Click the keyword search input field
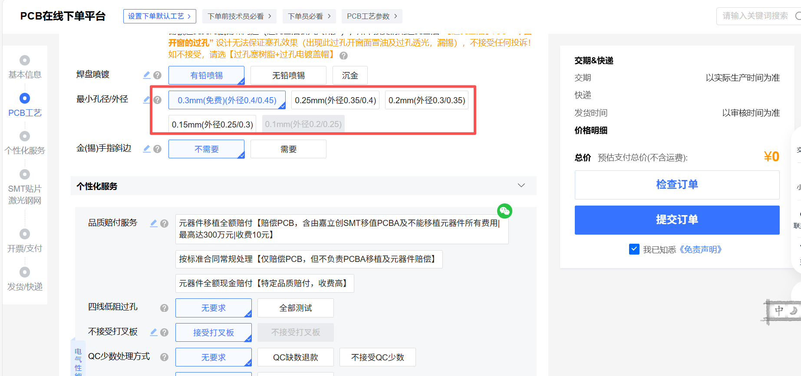801x376 pixels. (x=755, y=16)
